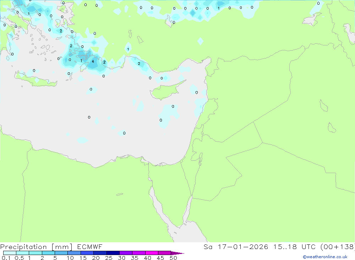
Task: Click the 0.1–0.5 mm legend color box
Action: click(10, 253)
